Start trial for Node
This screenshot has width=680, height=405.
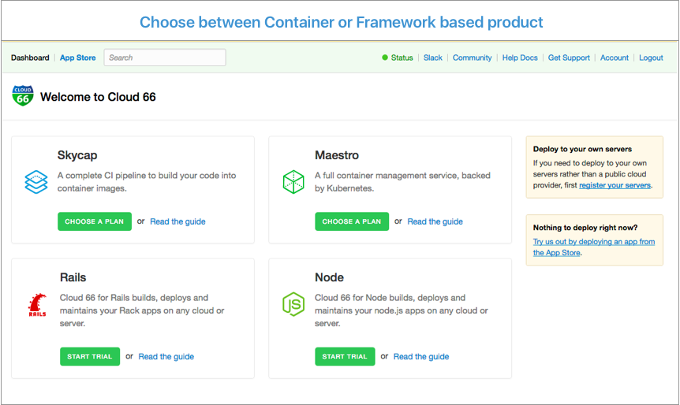345,356
